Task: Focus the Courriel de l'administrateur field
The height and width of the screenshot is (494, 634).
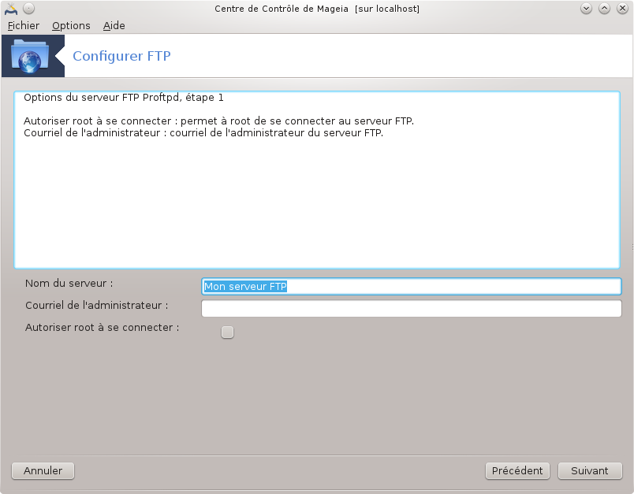Action: pyautogui.click(x=411, y=309)
